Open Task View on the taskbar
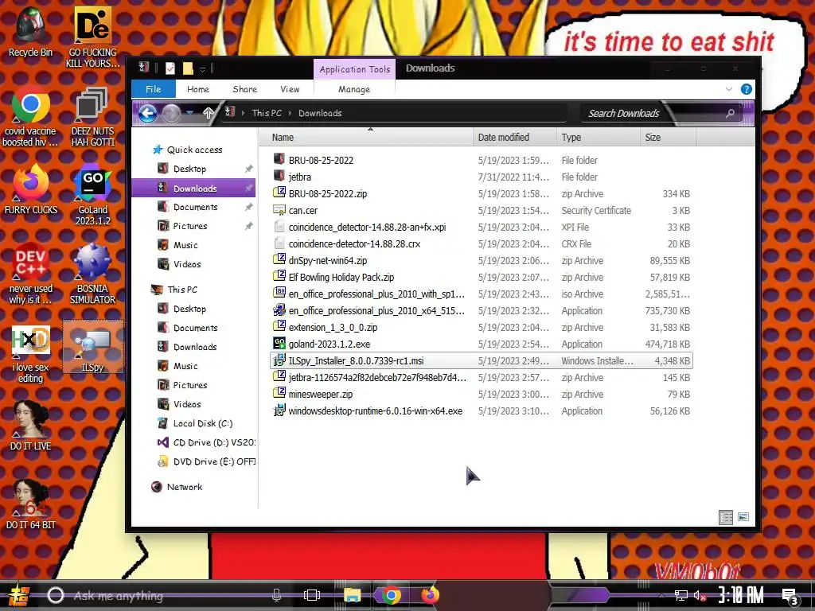Screen dimensions: 815x611 coord(312,595)
